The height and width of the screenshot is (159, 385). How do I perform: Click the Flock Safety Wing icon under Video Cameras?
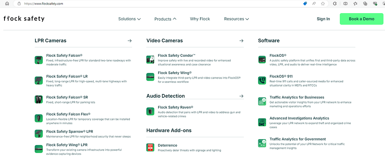[150, 77]
